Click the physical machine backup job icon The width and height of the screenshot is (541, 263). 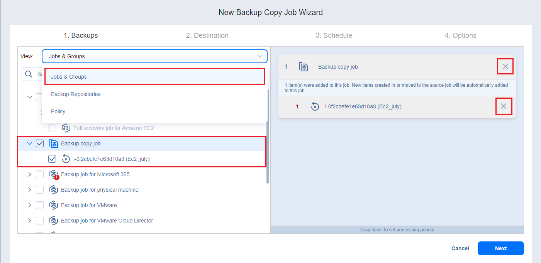coord(54,190)
